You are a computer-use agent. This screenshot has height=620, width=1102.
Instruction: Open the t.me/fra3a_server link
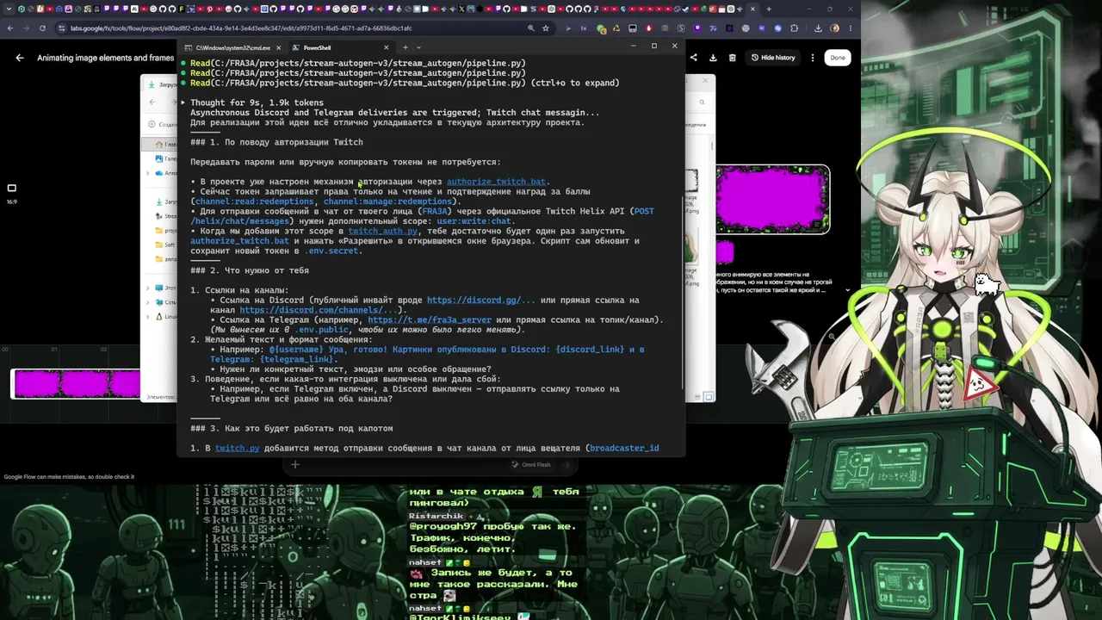(x=430, y=320)
